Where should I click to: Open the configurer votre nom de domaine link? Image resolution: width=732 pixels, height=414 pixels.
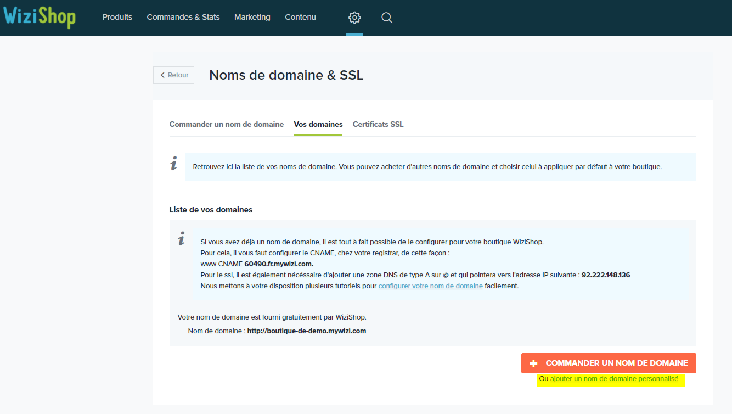click(x=431, y=286)
